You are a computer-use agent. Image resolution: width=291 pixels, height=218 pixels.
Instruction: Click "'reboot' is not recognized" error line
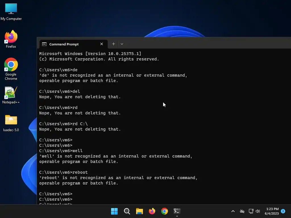click(118, 178)
